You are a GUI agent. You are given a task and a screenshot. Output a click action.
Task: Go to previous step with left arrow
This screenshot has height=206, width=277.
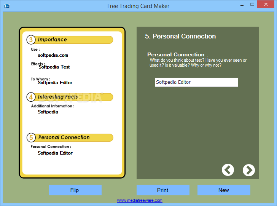[228, 170]
